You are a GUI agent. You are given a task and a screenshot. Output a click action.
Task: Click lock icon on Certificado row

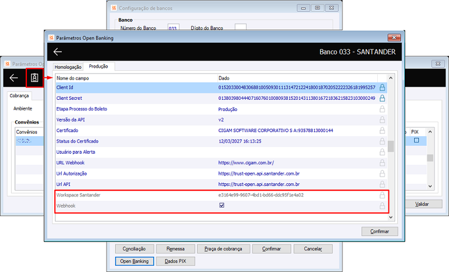(382, 131)
